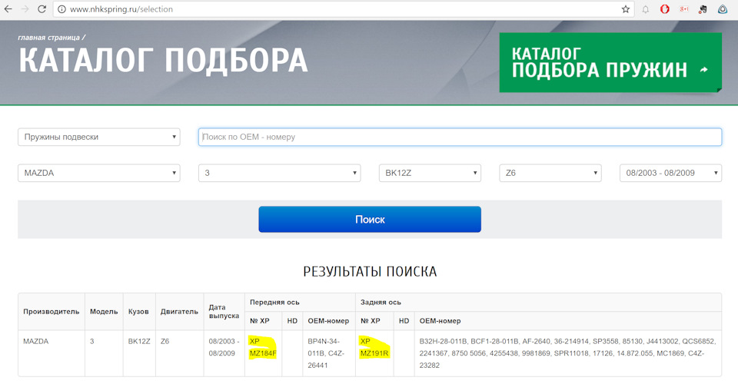Click the red Opera extension icon
The height and width of the screenshot is (384, 738).
pos(664,9)
